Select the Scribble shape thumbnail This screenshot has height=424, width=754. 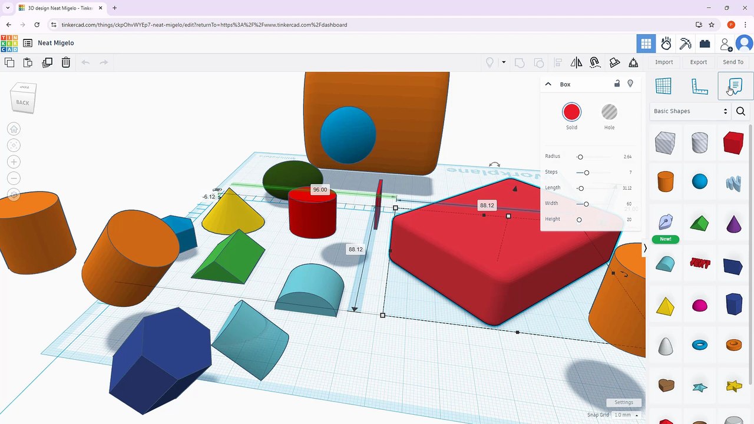733,183
